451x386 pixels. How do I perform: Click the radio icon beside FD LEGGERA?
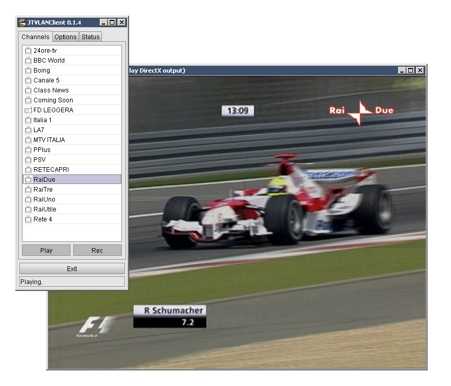pos(28,110)
